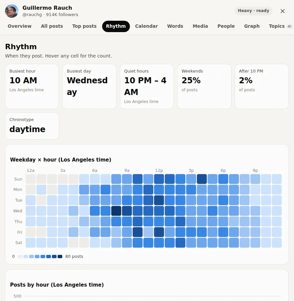Screen dimensions: 294x301
Task: Click the darkest legend swatch near 80 posts
Action: tap(60, 257)
